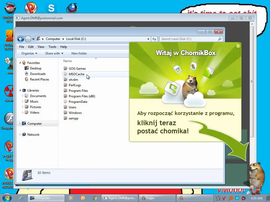Expand the Documents library
The height and width of the screenshot is (202, 270).
tap(23, 96)
